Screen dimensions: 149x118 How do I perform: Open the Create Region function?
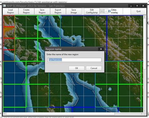point(26,11)
